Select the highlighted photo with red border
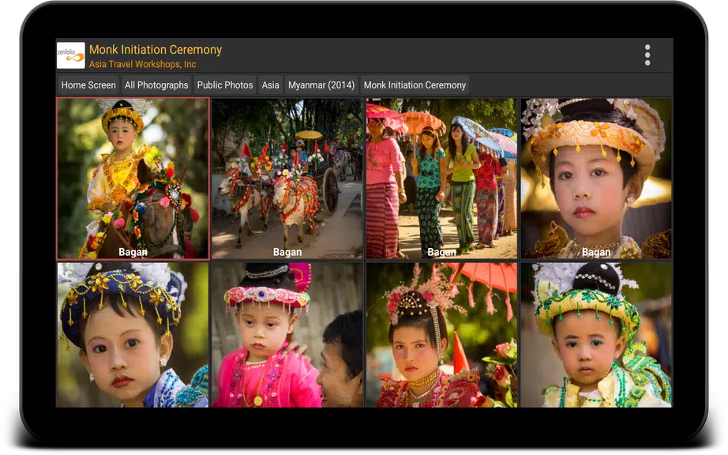Screen dimensions: 728x455 tap(133, 177)
